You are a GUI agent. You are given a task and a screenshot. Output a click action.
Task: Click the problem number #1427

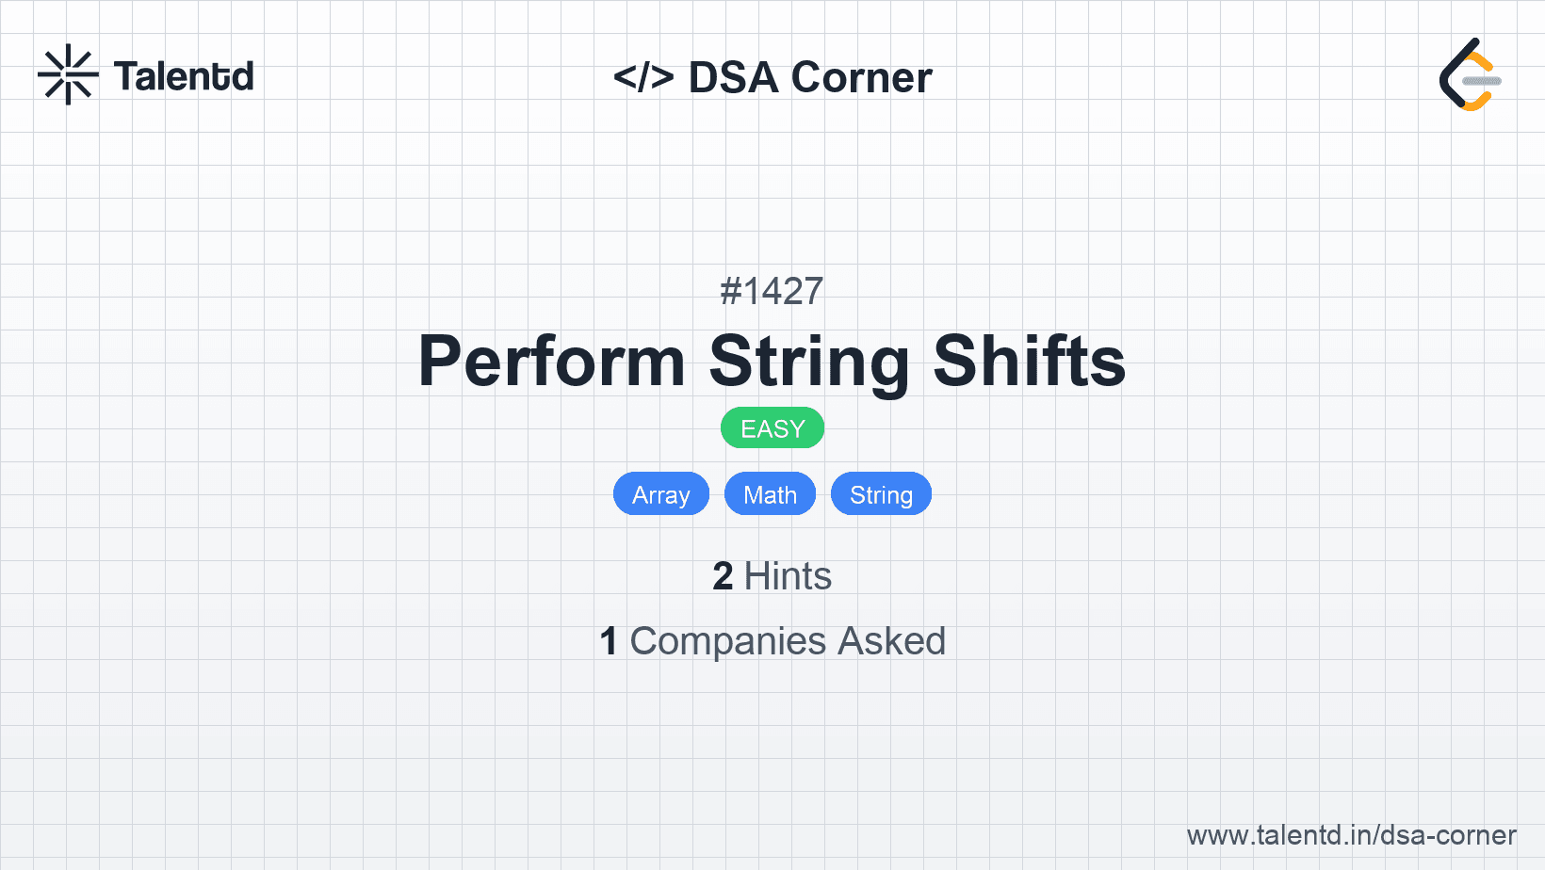point(772,291)
